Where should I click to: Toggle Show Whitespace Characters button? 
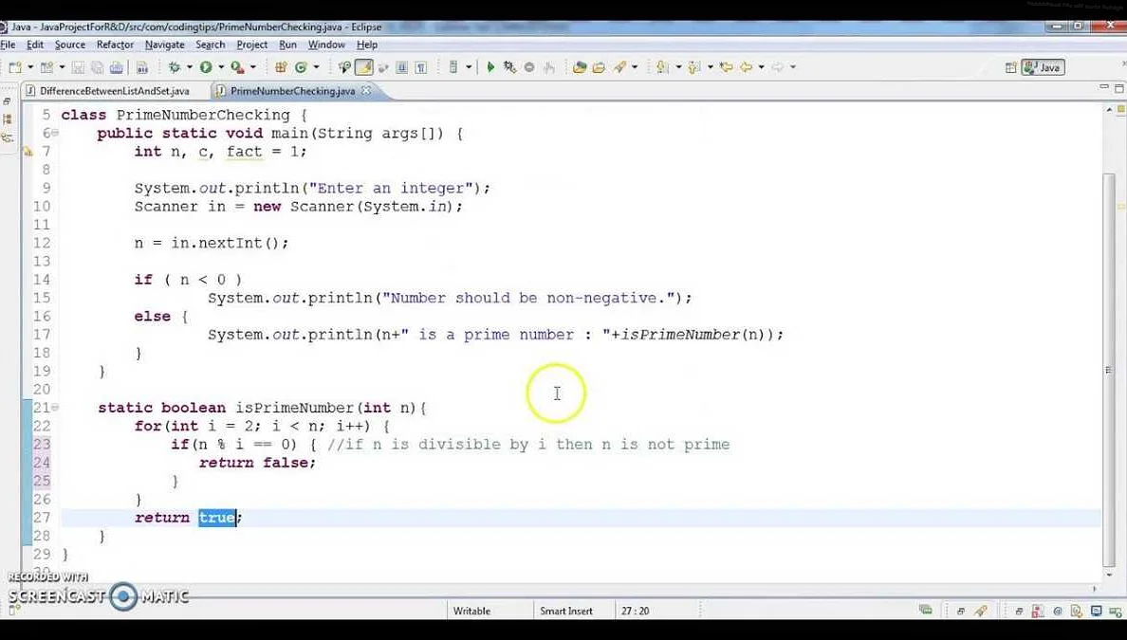(x=420, y=67)
